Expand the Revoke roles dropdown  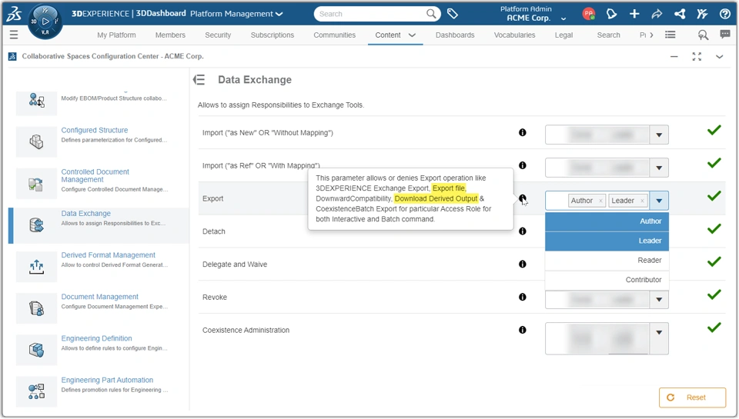coord(659,300)
